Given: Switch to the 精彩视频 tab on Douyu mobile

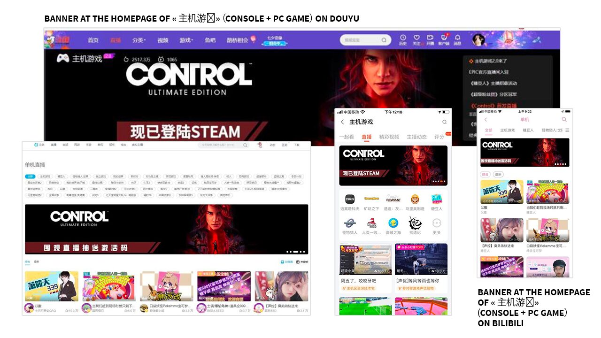Looking at the screenshot, I should pos(389,137).
